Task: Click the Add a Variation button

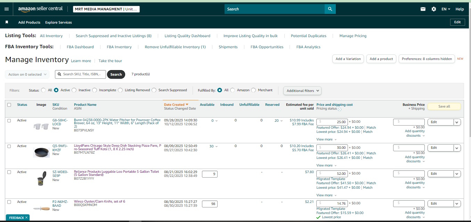Action: [x=348, y=59]
